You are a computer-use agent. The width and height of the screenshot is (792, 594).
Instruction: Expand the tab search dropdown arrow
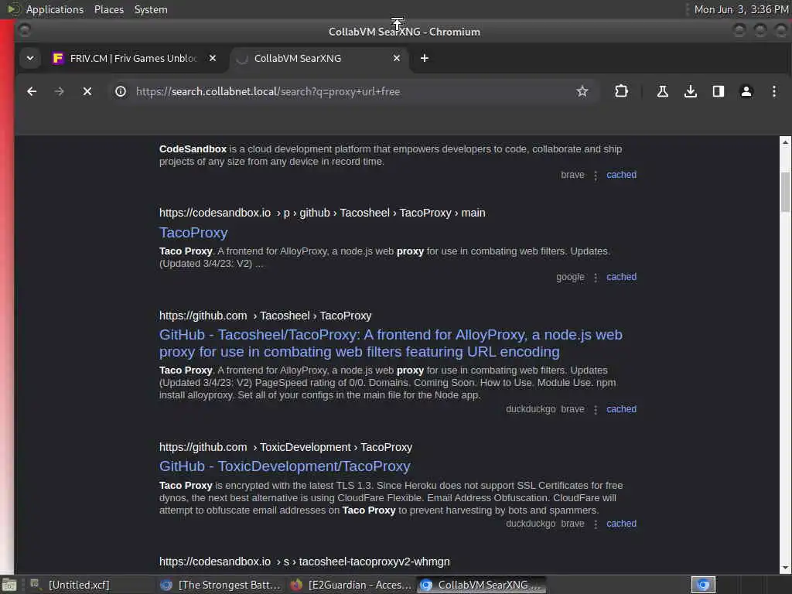(30, 58)
